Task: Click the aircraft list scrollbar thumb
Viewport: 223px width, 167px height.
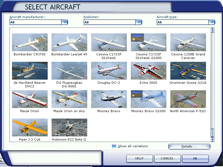Action: coord(213,133)
